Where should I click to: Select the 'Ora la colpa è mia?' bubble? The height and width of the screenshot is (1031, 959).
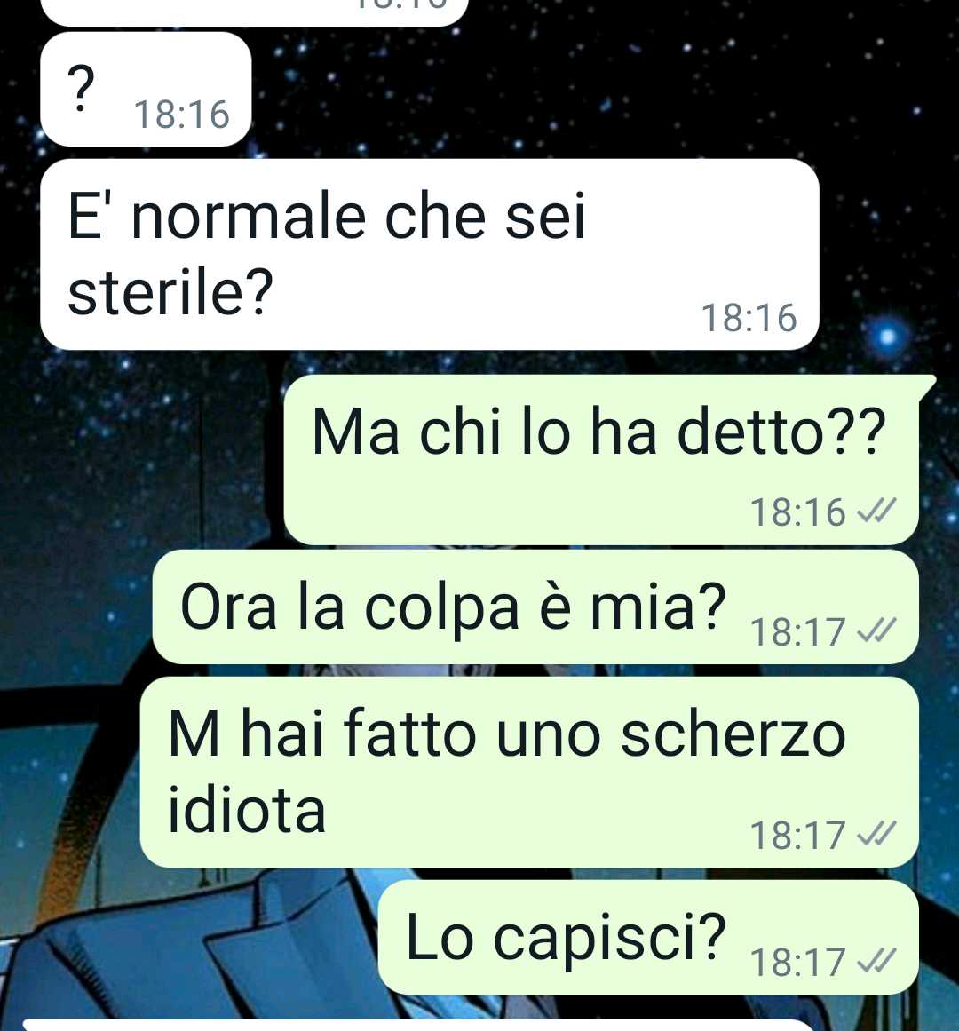(535, 607)
